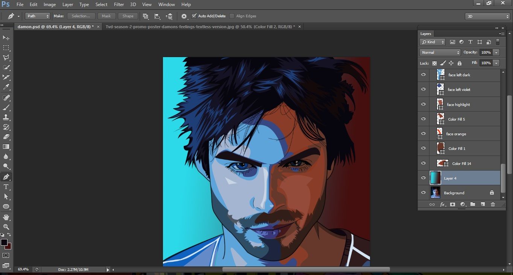513x275 pixels.
Task: Open pen gear options
Action: click(x=184, y=16)
